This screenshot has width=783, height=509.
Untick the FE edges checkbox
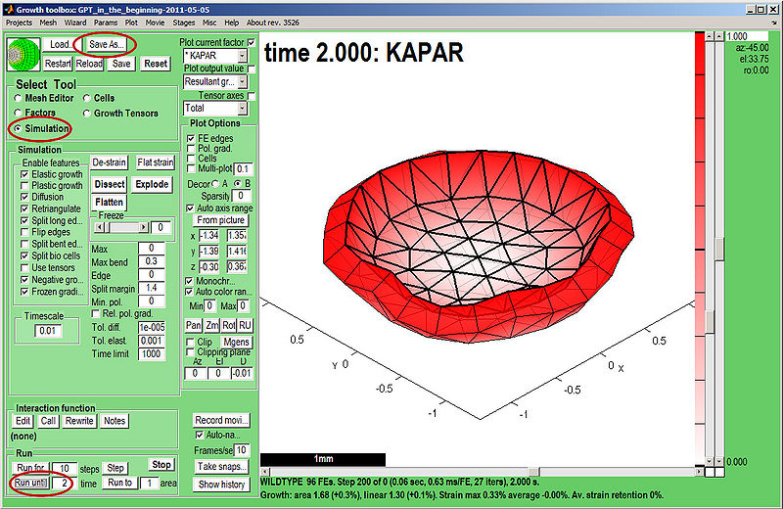190,138
